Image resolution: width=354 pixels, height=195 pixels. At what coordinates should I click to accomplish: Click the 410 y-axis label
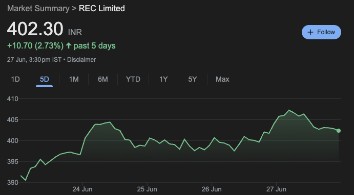click(x=12, y=99)
